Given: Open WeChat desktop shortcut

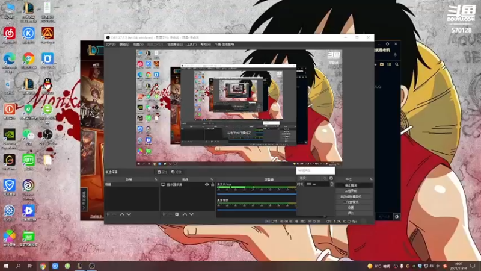Looking at the screenshot, I should (28, 137).
